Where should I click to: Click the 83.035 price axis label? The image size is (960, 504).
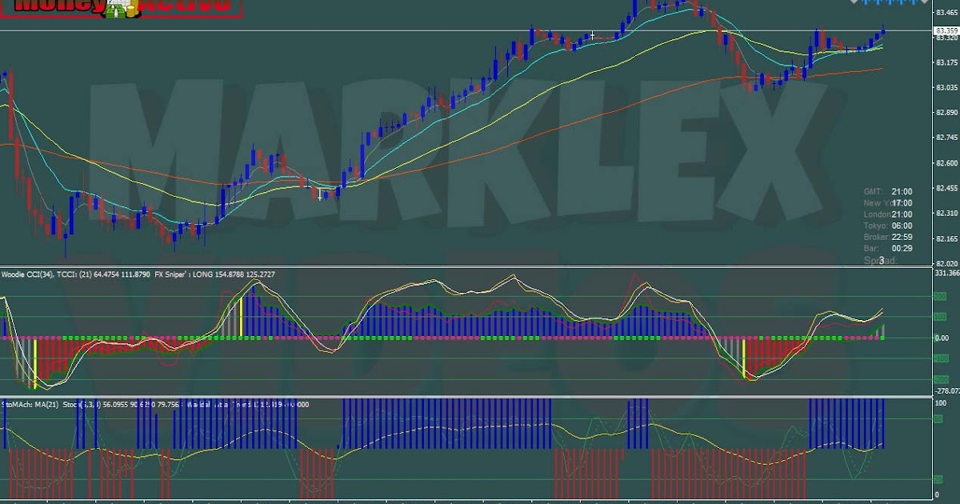[x=946, y=87]
